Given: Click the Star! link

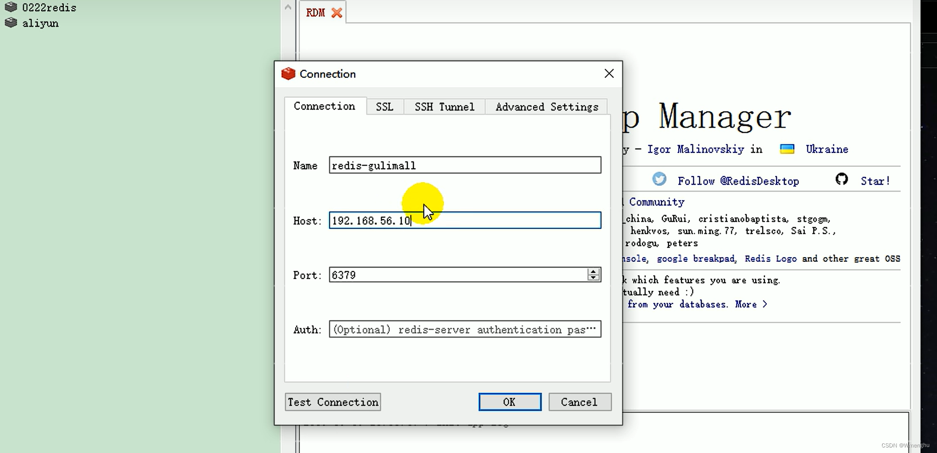Looking at the screenshot, I should (x=875, y=181).
